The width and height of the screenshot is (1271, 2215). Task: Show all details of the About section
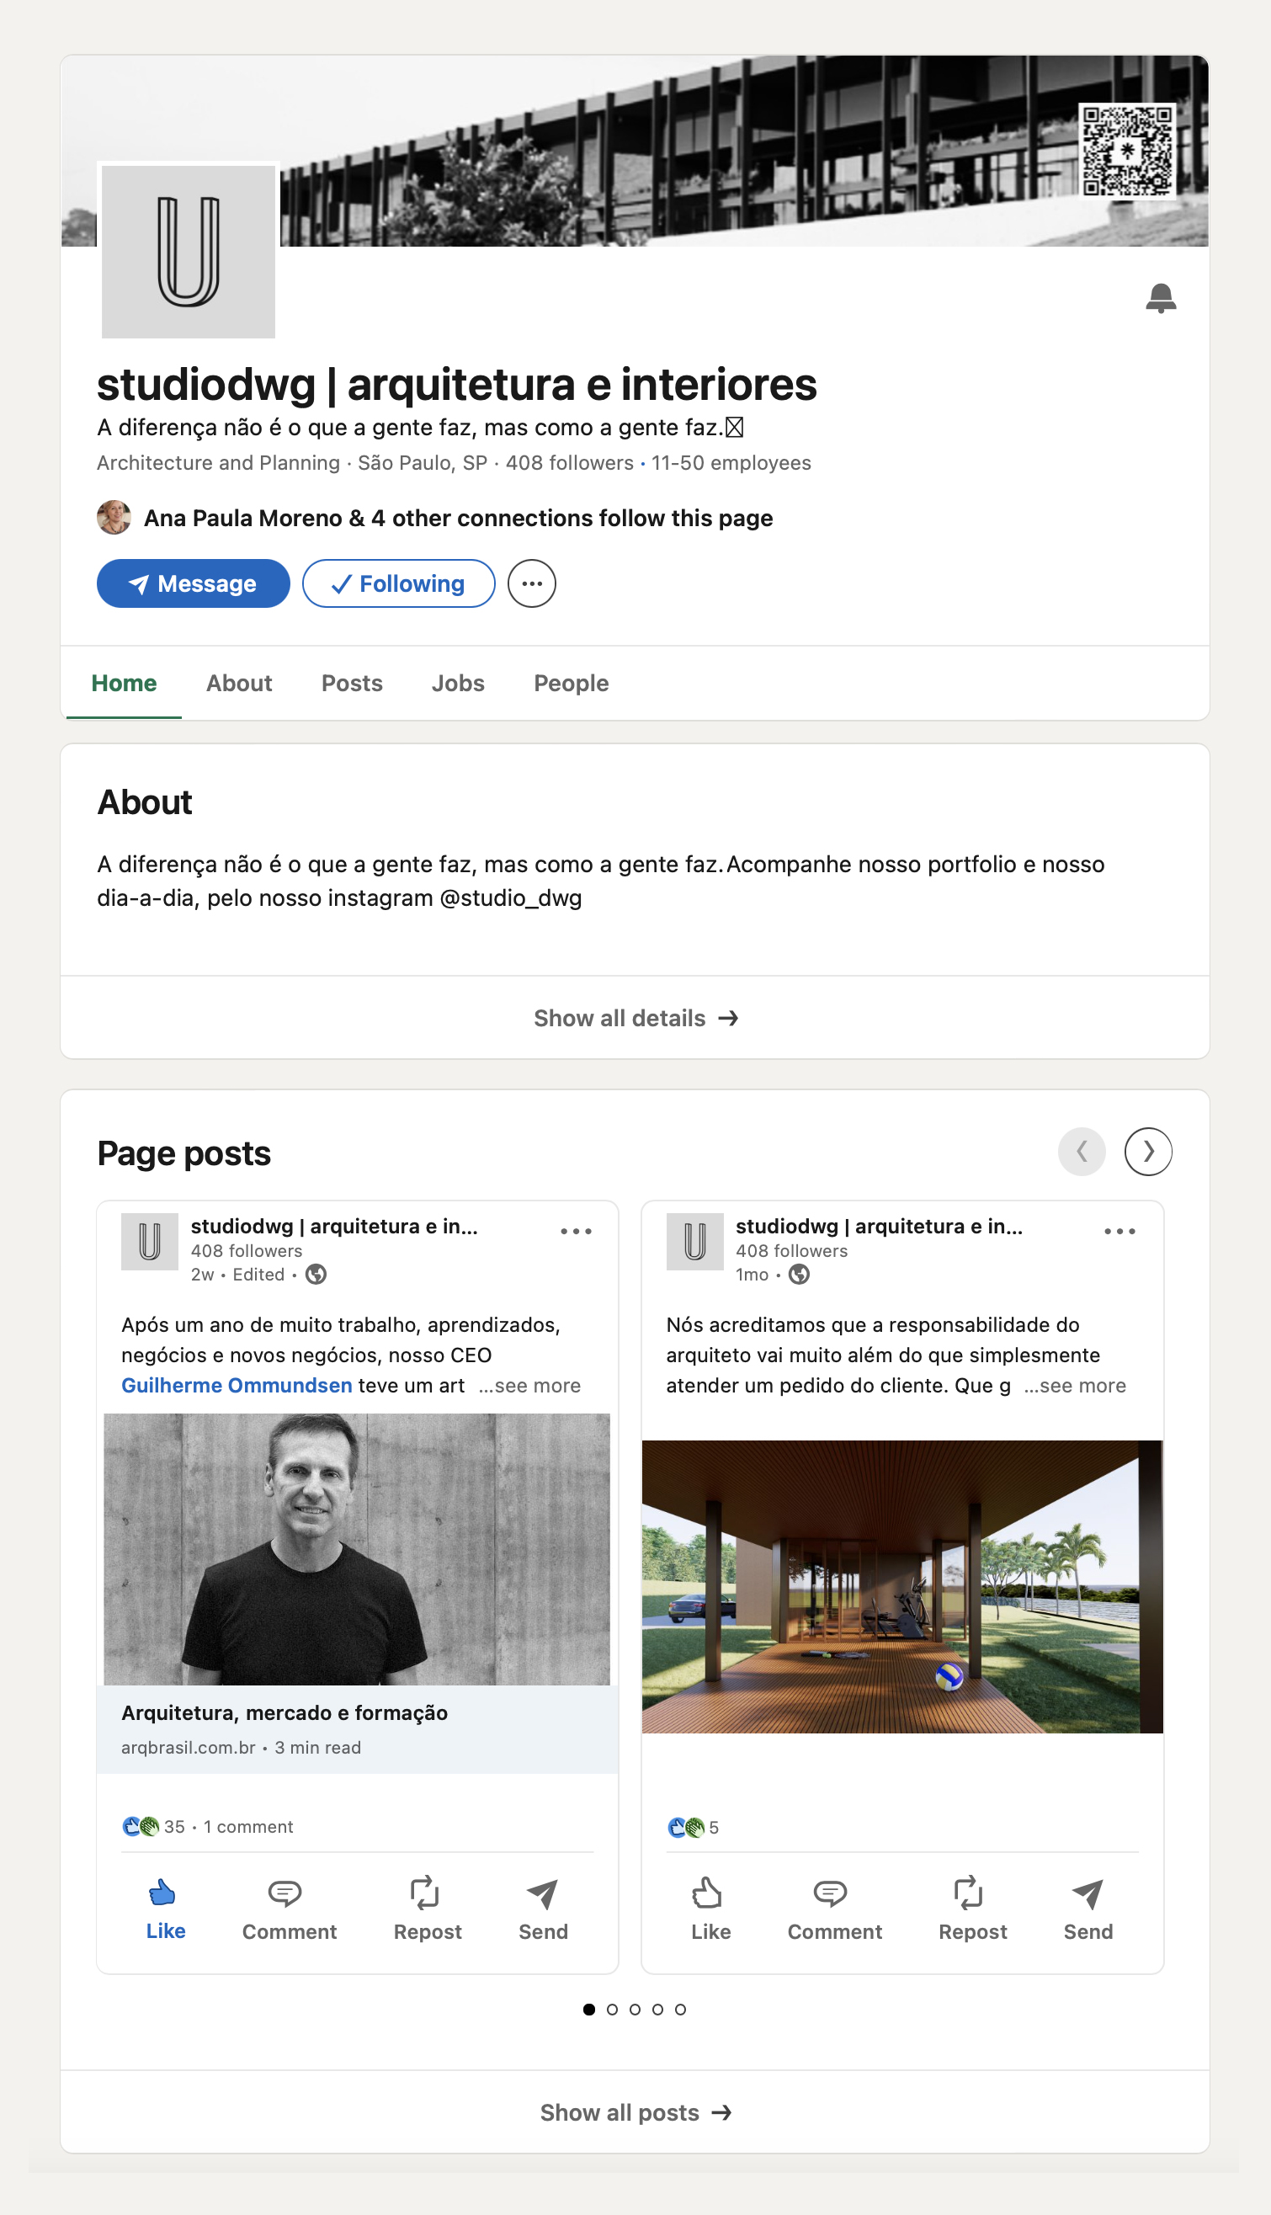[x=635, y=1018]
